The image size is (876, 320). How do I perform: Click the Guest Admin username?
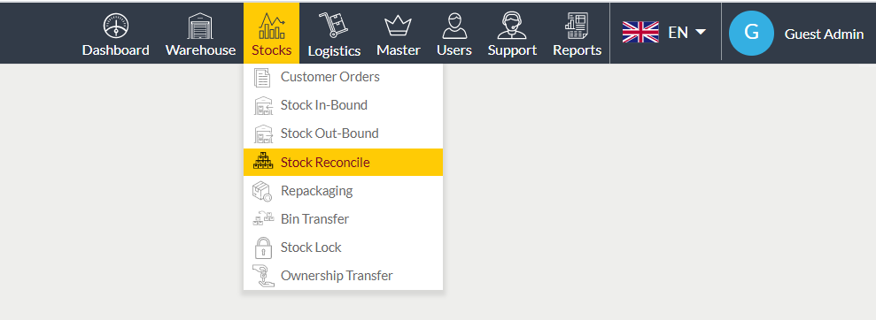click(x=824, y=34)
